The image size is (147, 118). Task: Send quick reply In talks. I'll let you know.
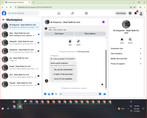[x=63, y=74]
